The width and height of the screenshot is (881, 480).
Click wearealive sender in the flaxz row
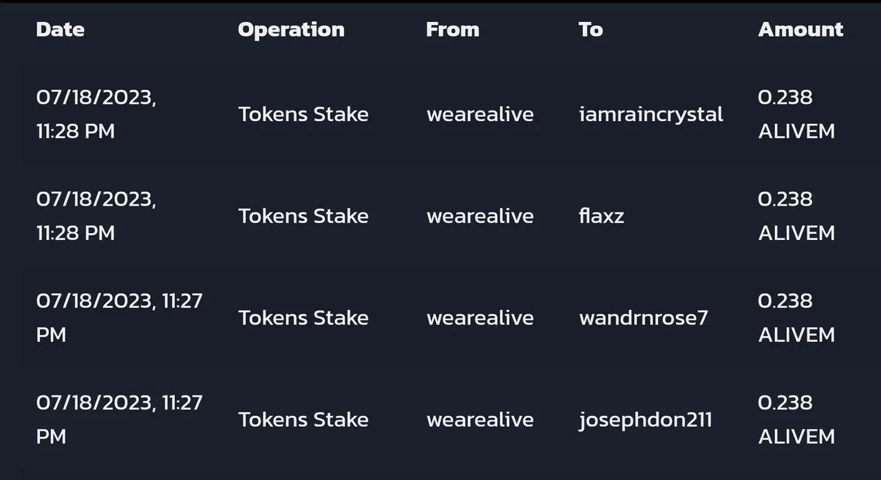coord(480,216)
